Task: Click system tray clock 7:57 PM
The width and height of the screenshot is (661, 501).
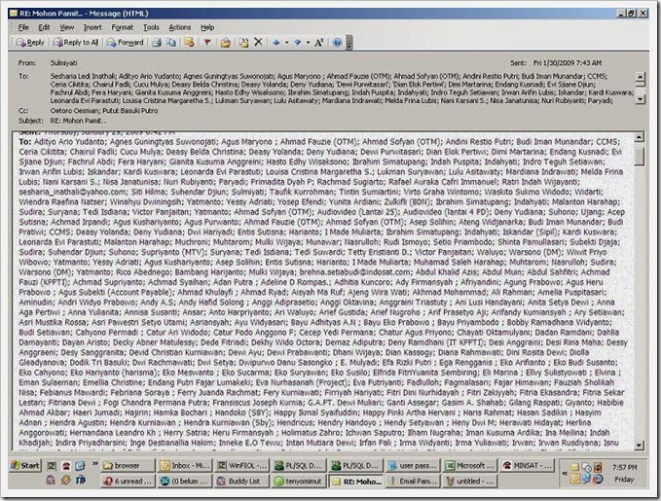Action: click(625, 467)
